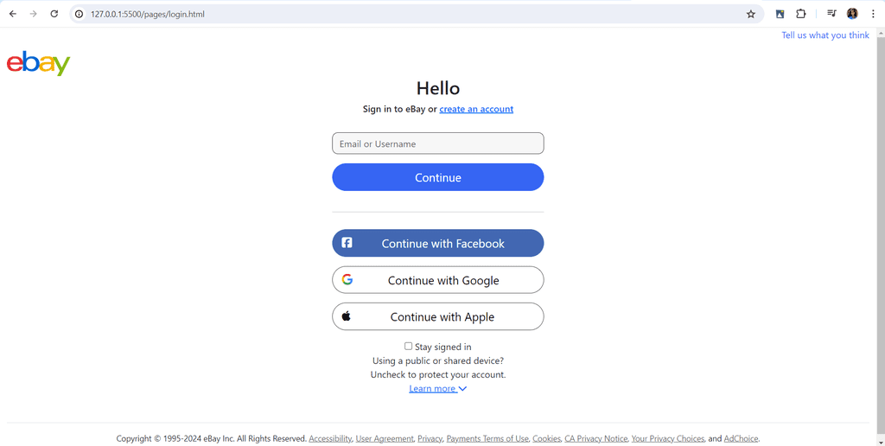
Task: Click the browser address bar URL
Action: pos(147,14)
